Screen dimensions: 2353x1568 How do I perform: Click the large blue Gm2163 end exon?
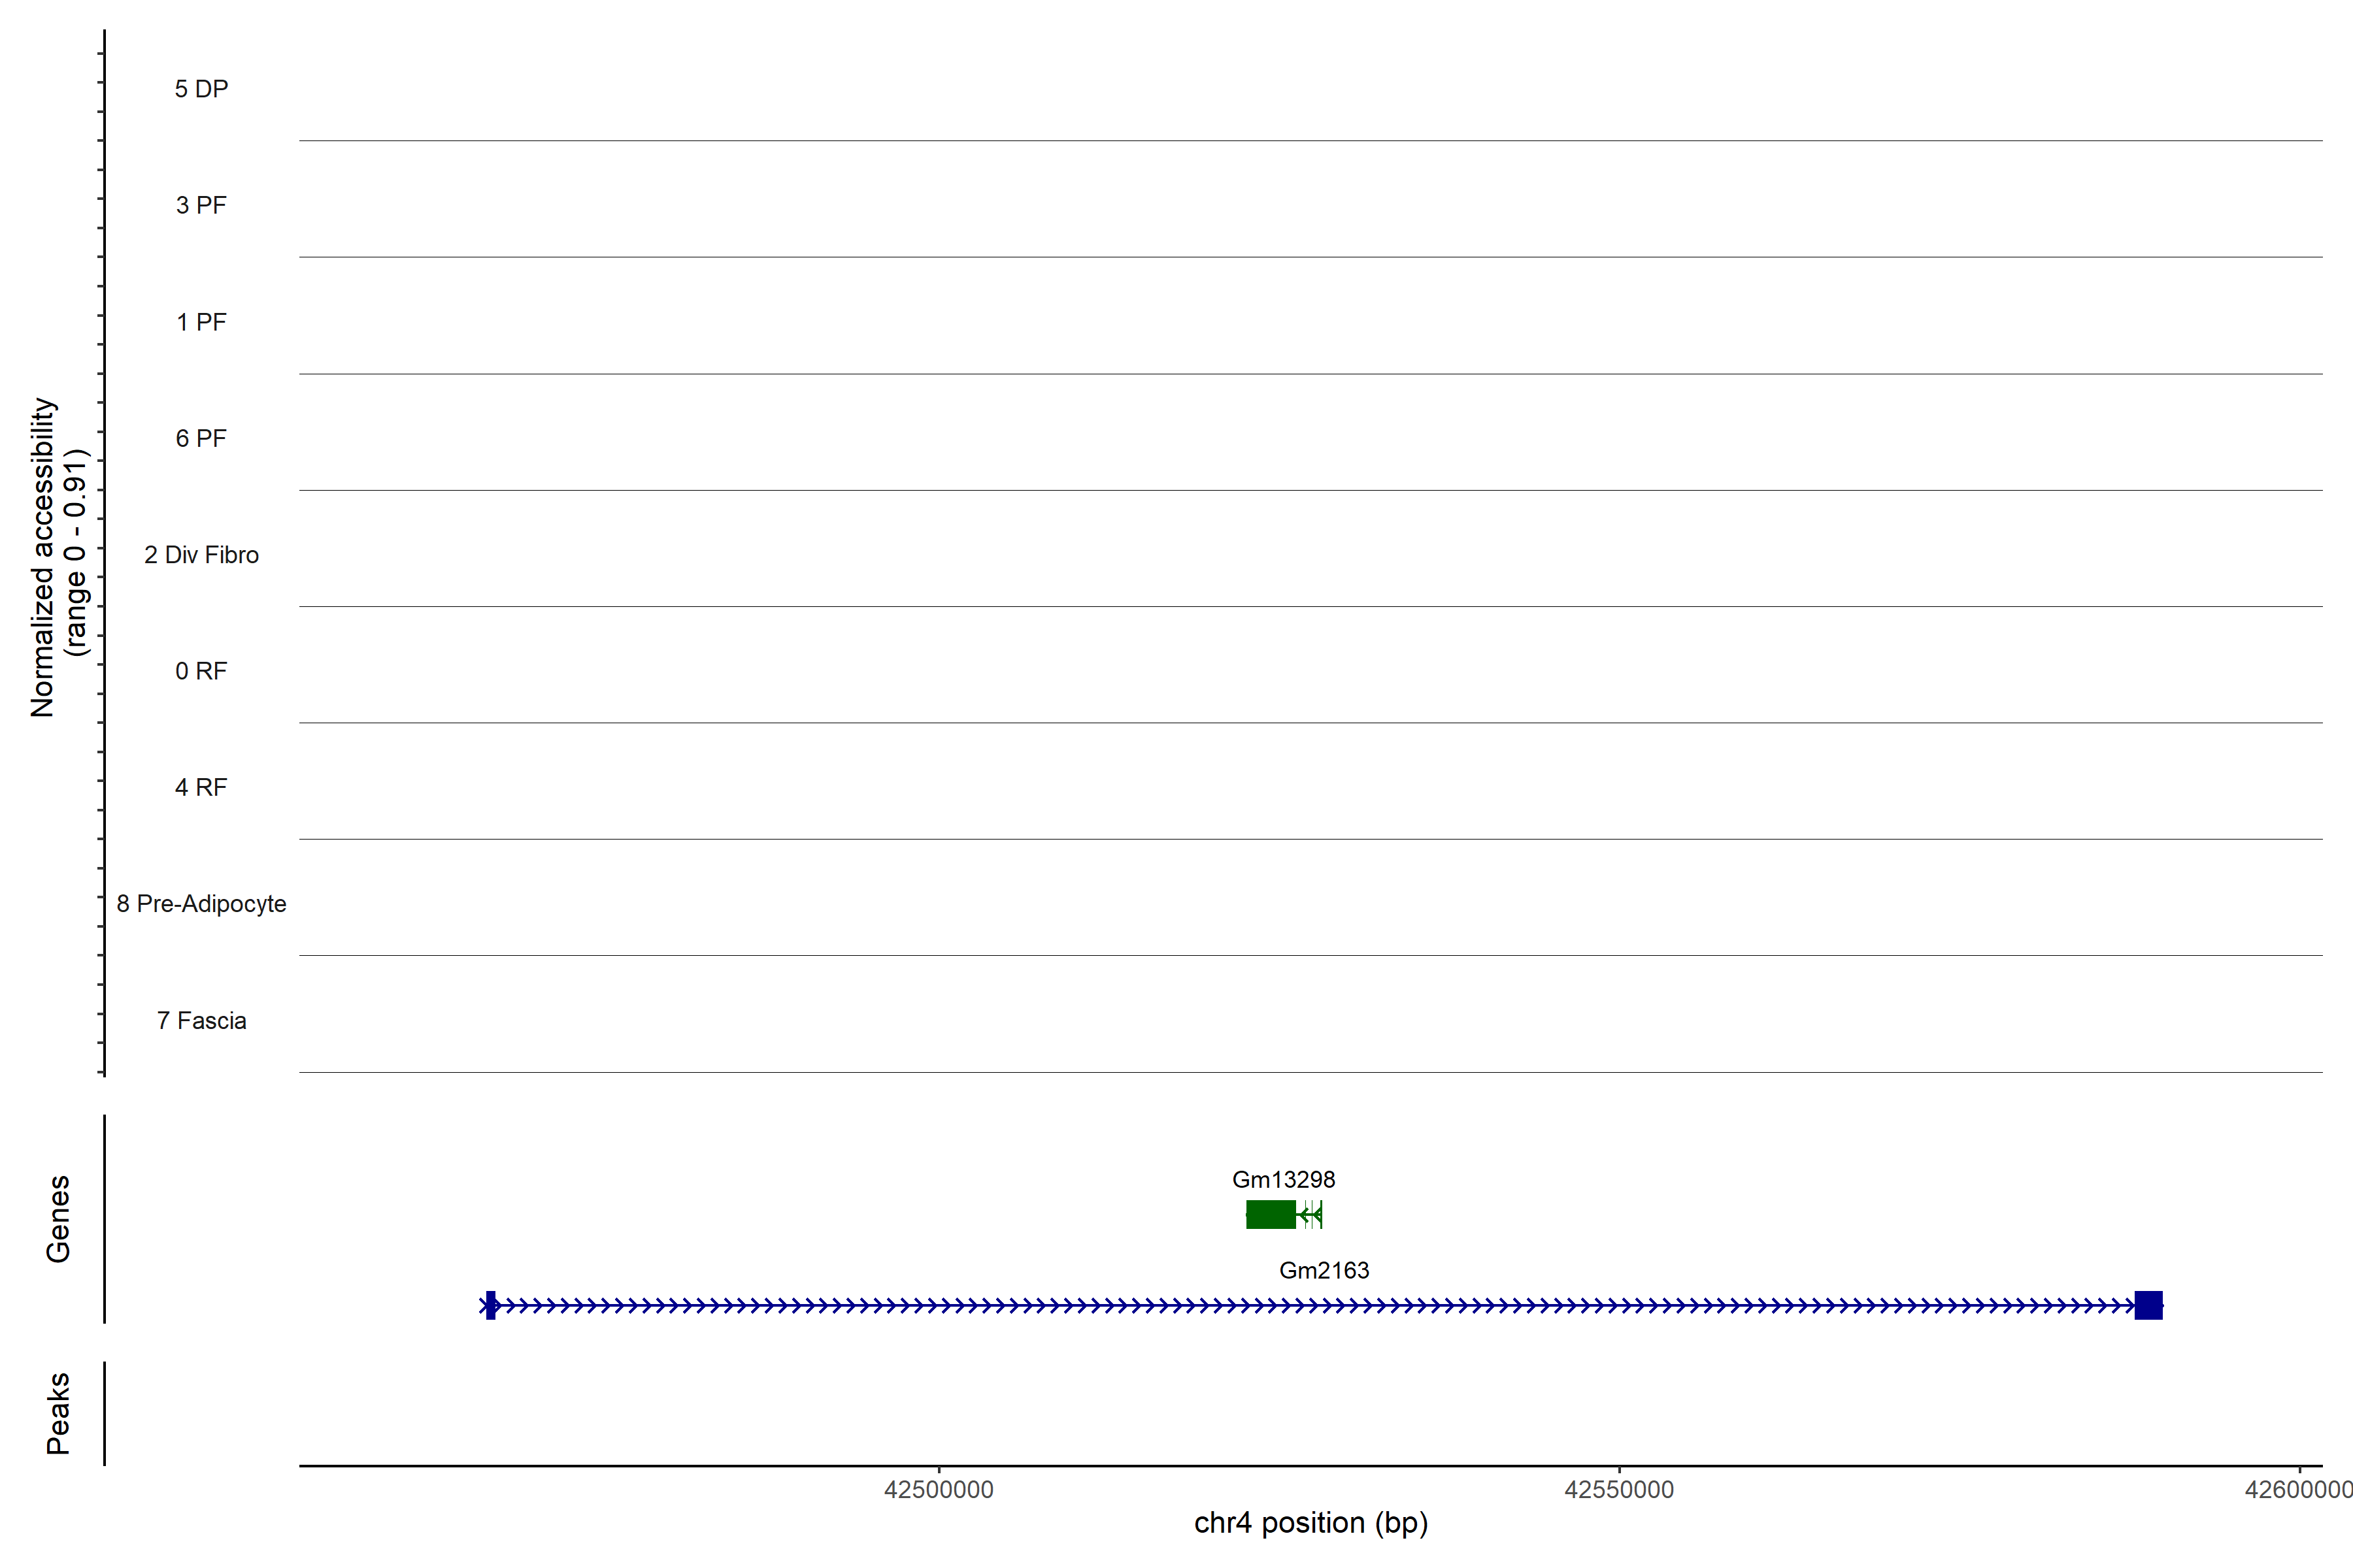pos(2148,1305)
